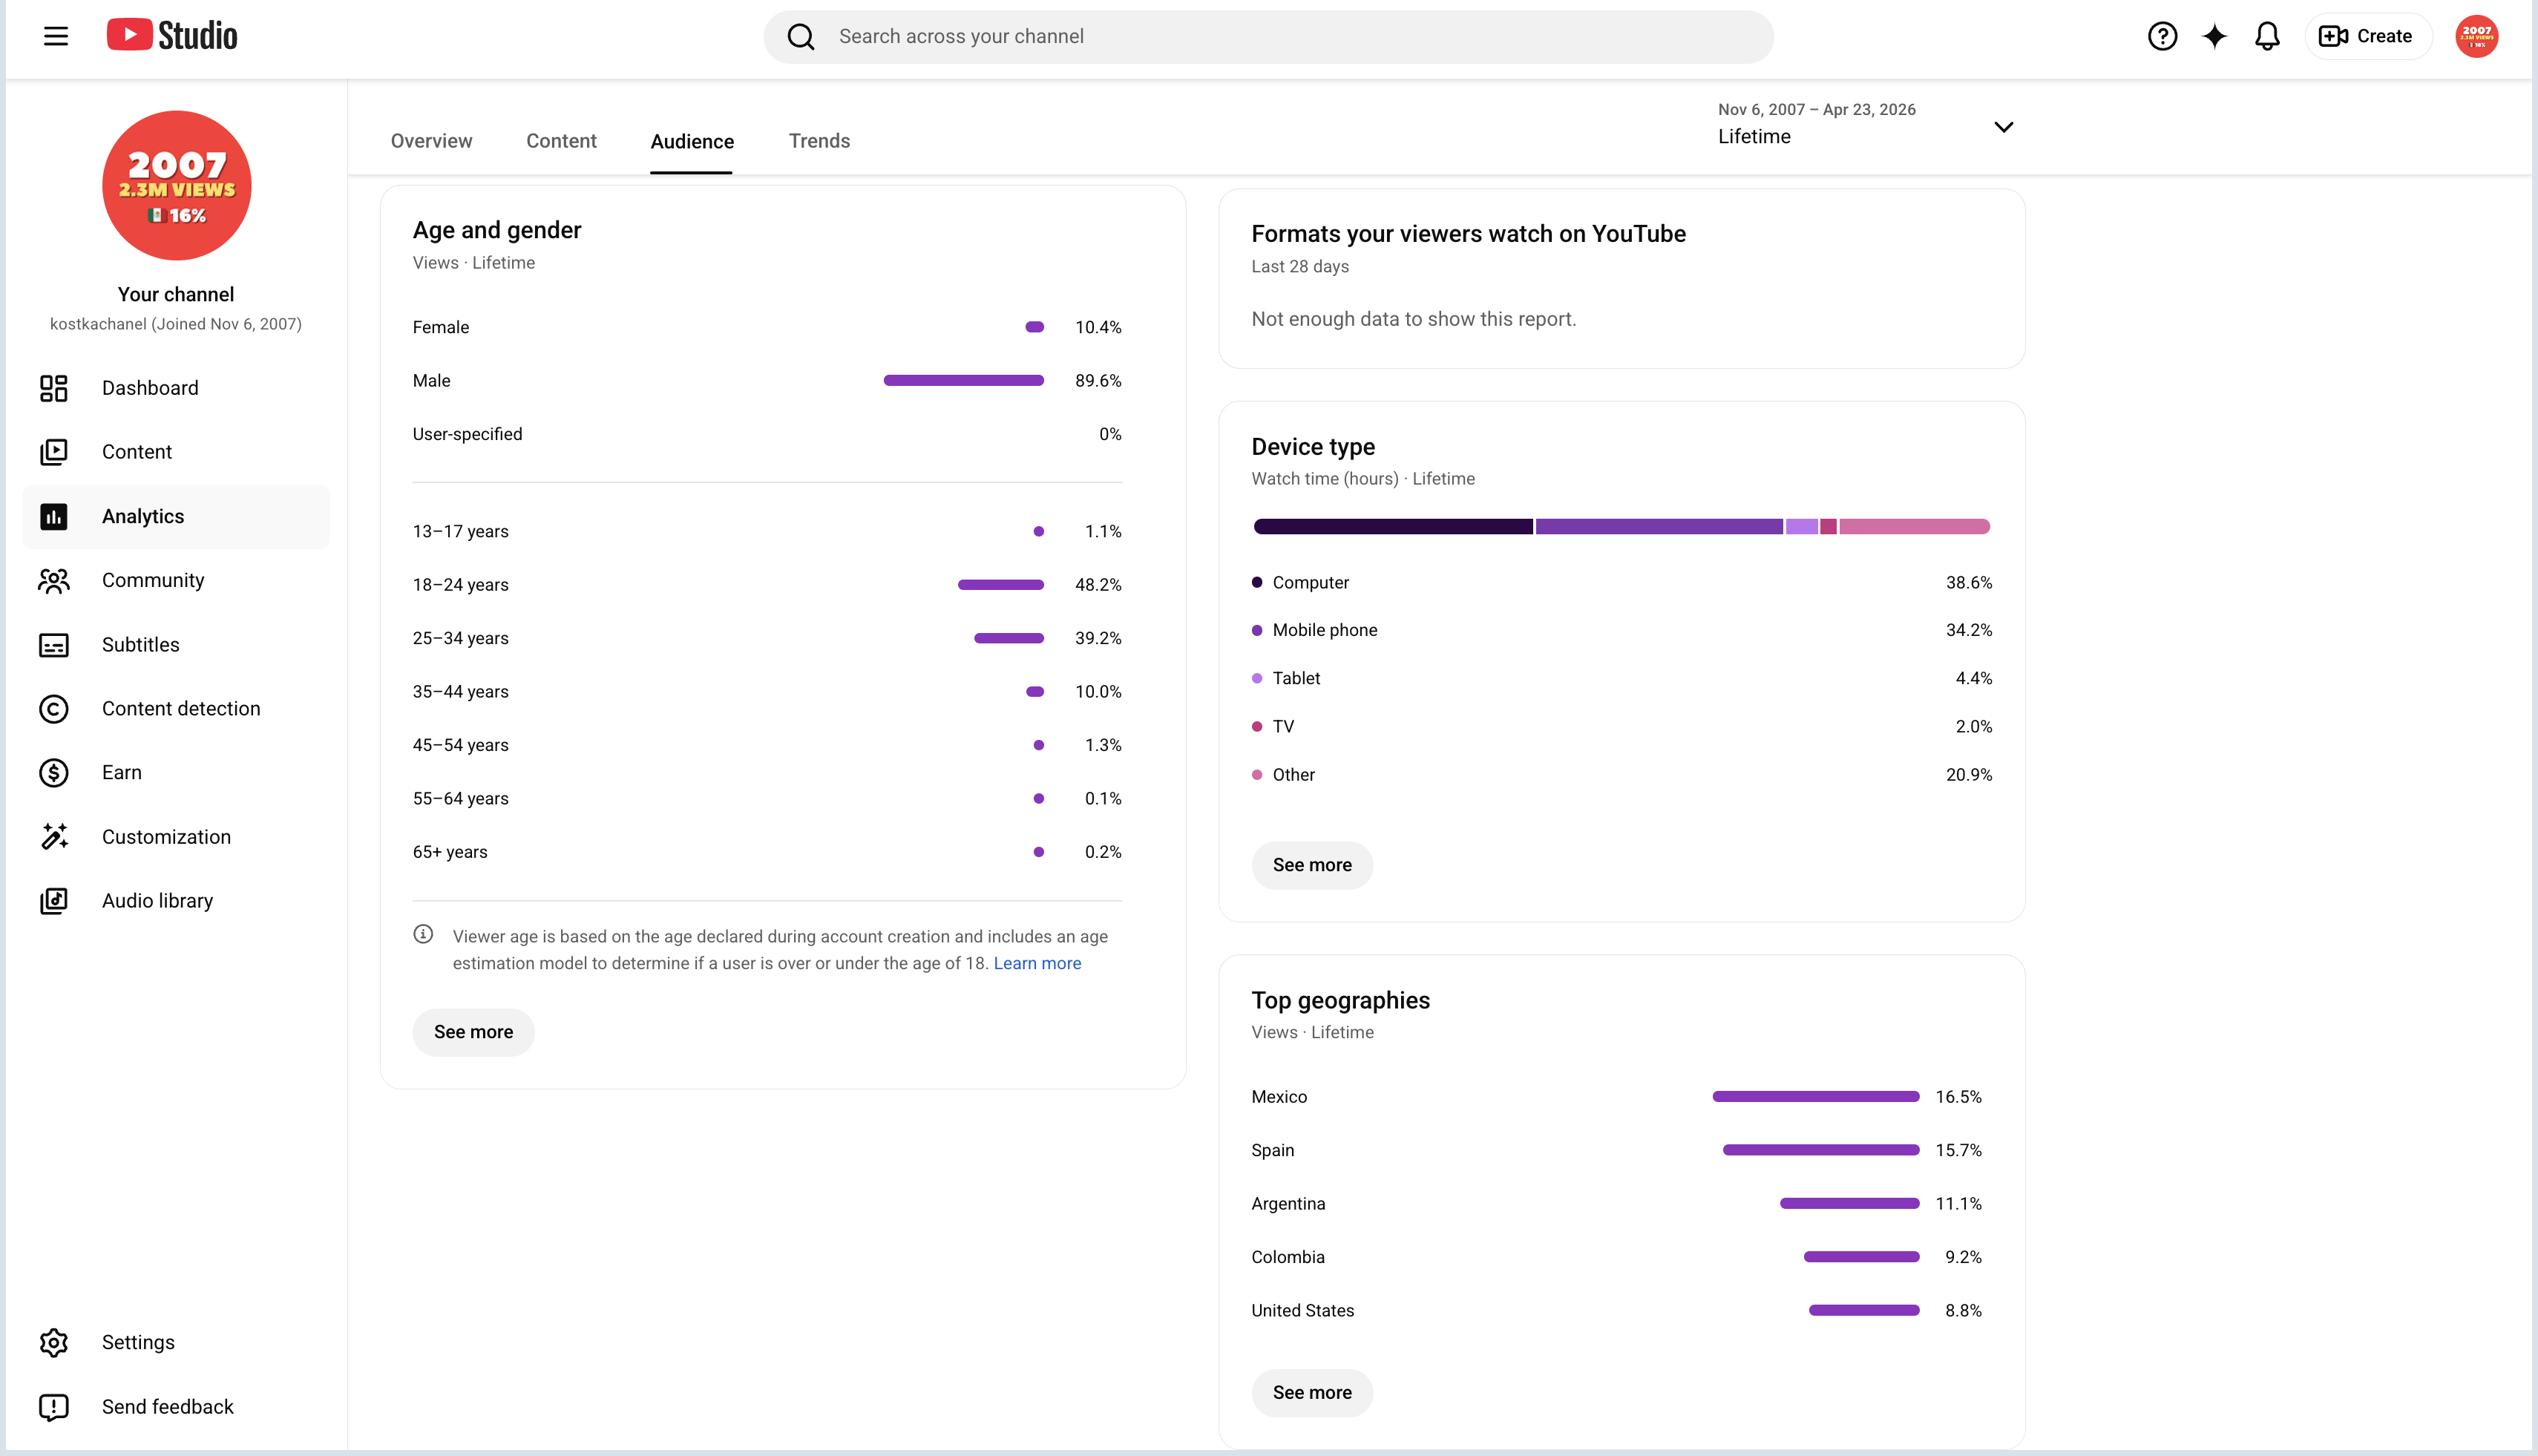Click the Help question mark icon
Screen dimensions: 2538x1456
(2162, 36)
